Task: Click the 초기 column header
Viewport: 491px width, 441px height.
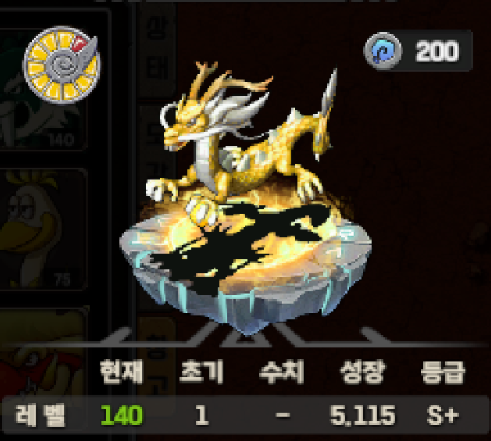Action: coord(202,371)
